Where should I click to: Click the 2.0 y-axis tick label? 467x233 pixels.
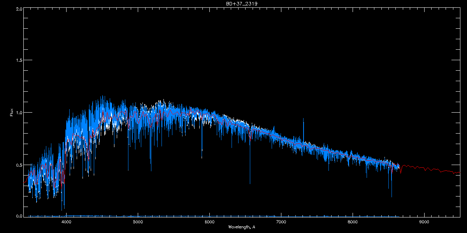pos(19,9)
